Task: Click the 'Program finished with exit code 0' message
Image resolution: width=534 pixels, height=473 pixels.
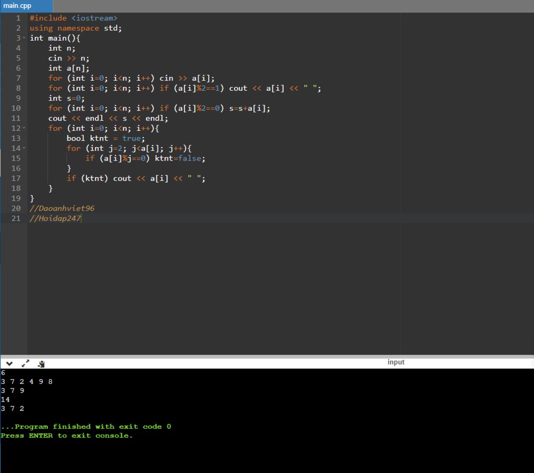Action: [86, 427]
